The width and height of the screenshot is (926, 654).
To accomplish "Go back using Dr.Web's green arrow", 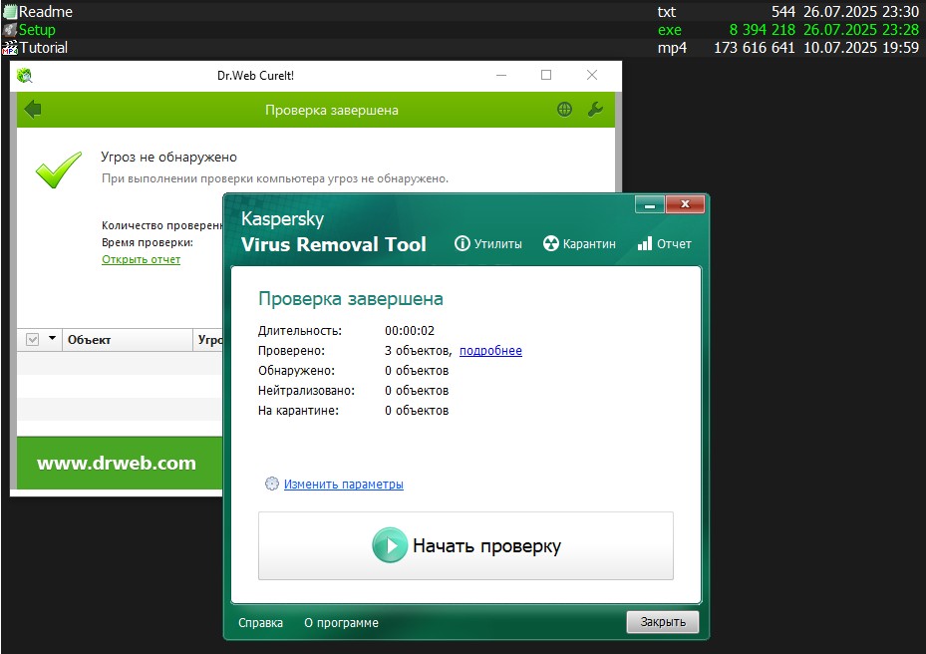I will tap(33, 110).
